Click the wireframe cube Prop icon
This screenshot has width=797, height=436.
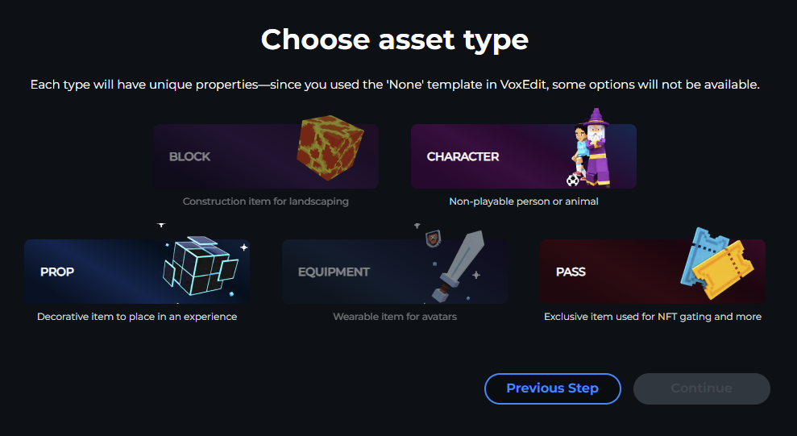[197, 265]
